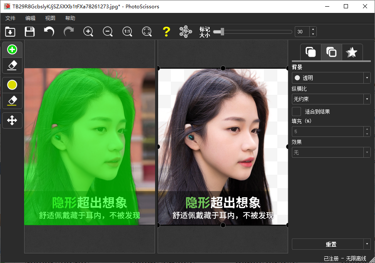Save the result with floppy disk icon

(x=30, y=32)
